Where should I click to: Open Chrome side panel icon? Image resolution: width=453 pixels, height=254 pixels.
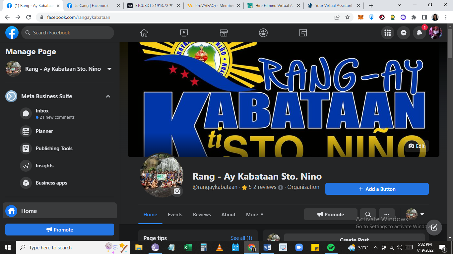pos(424,17)
